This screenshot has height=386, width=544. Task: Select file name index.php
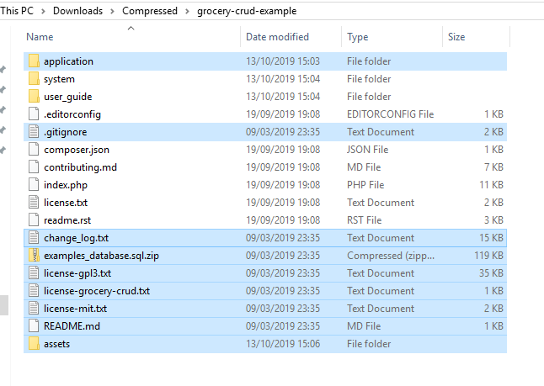click(66, 185)
